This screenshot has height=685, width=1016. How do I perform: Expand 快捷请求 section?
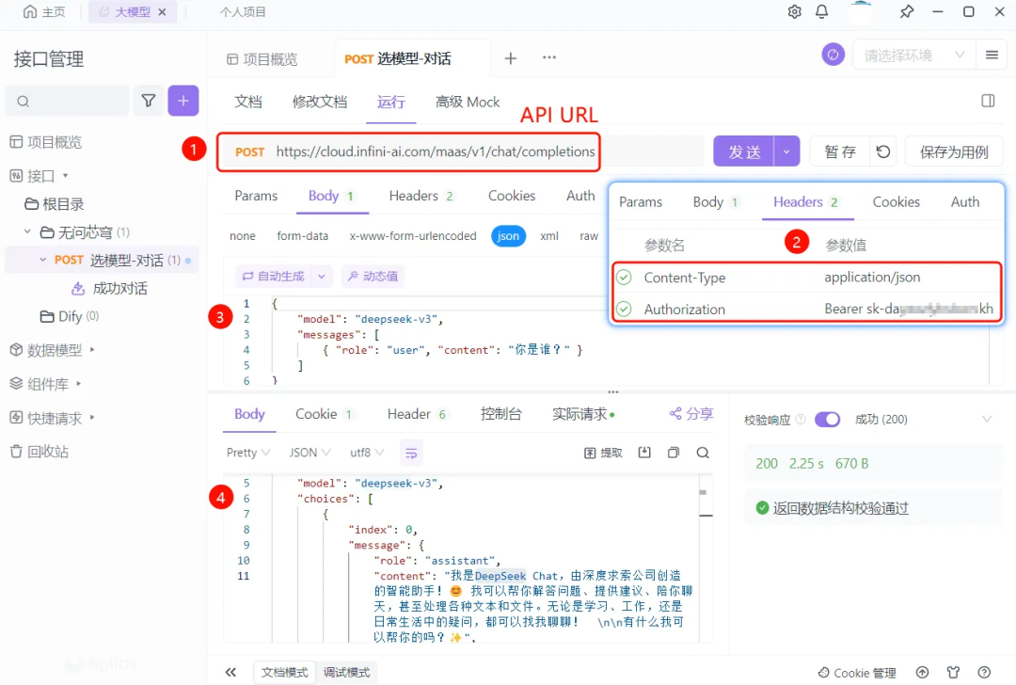click(92, 418)
